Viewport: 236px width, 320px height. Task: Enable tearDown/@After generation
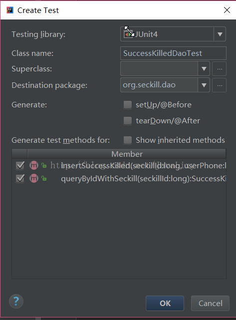pyautogui.click(x=128, y=121)
